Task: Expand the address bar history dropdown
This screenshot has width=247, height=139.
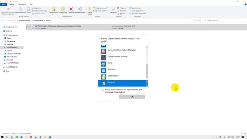Action: pyautogui.click(x=195, y=20)
